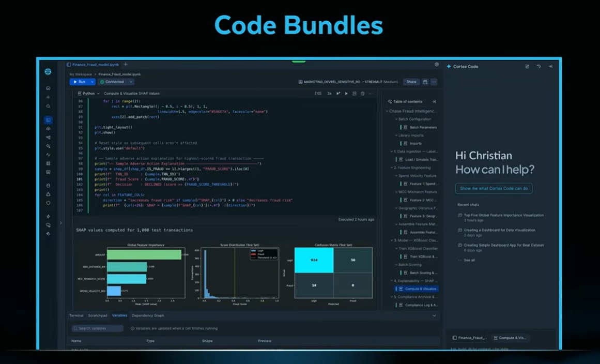
Task: Click My Workspace breadcrumb
Action: 81,74
